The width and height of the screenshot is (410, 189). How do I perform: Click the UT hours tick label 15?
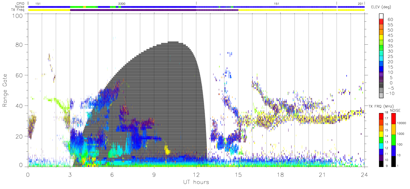tap(238, 174)
